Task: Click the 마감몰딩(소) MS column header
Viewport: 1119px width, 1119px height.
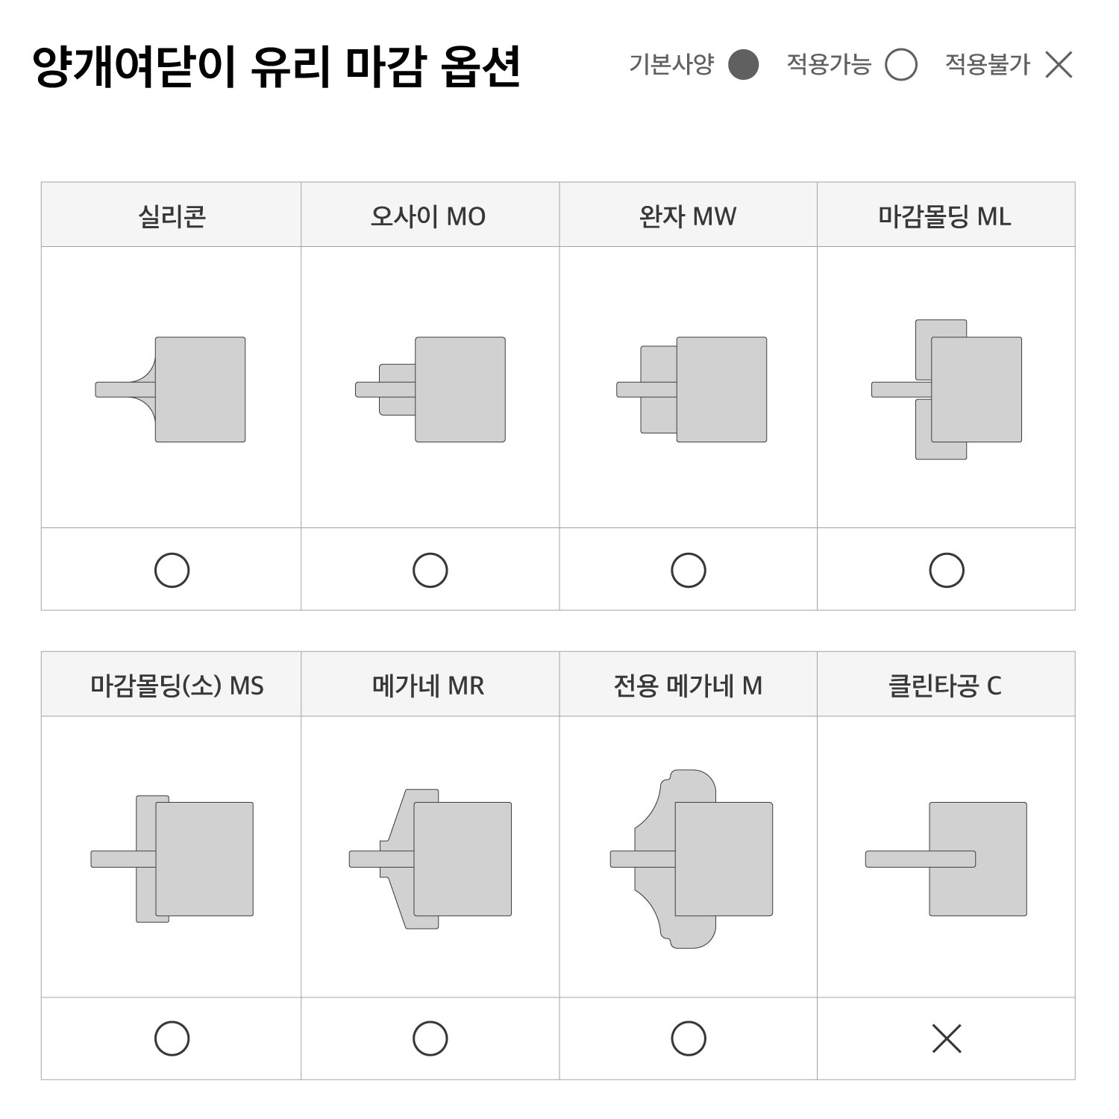Action: (177, 685)
